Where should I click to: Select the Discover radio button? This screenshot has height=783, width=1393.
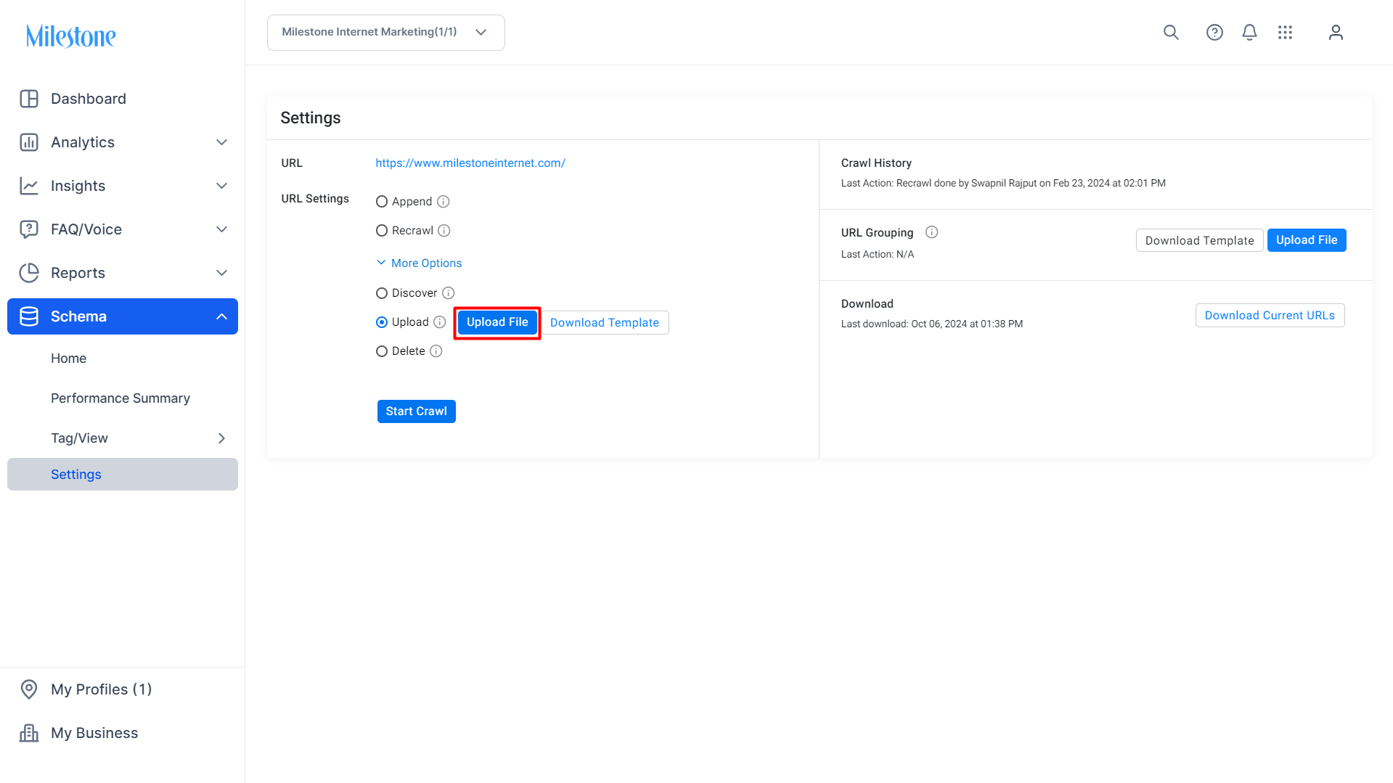coord(382,293)
